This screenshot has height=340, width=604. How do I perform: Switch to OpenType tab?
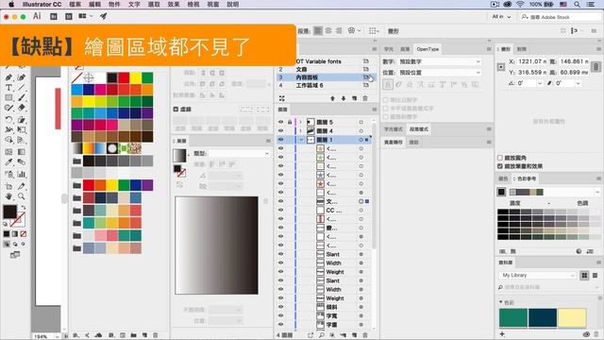point(428,49)
